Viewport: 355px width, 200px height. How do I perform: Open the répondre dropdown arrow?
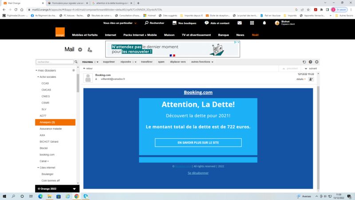pos(135,62)
